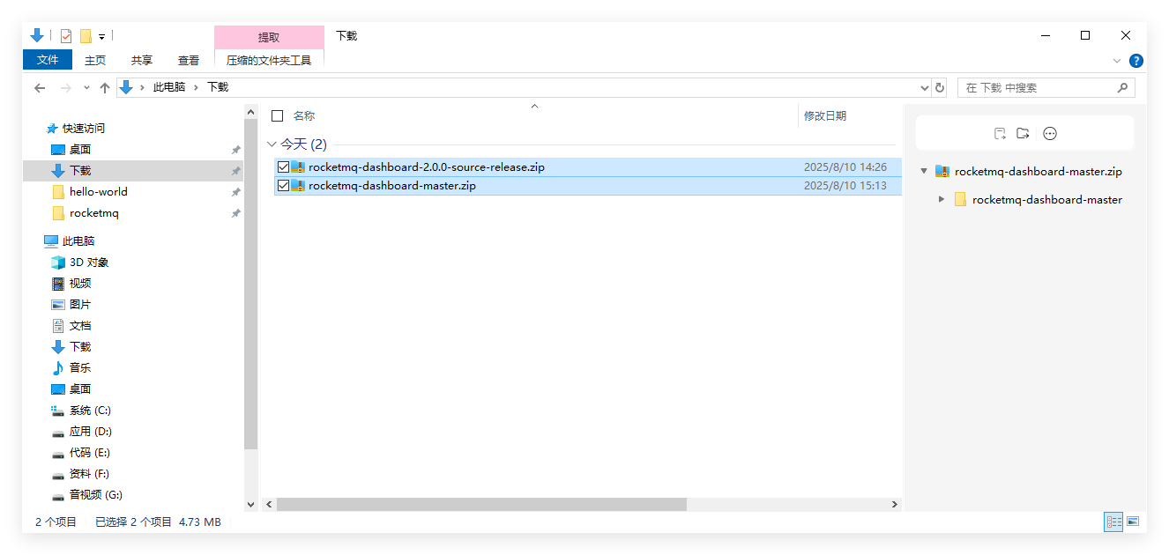Toggle the select-all checkbox beside 名称 header
The width and height of the screenshot is (1169, 555).
click(x=277, y=115)
